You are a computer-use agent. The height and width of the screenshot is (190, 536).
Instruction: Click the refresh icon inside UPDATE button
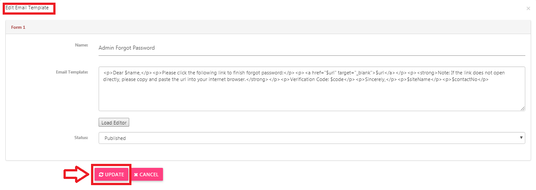[x=101, y=174]
